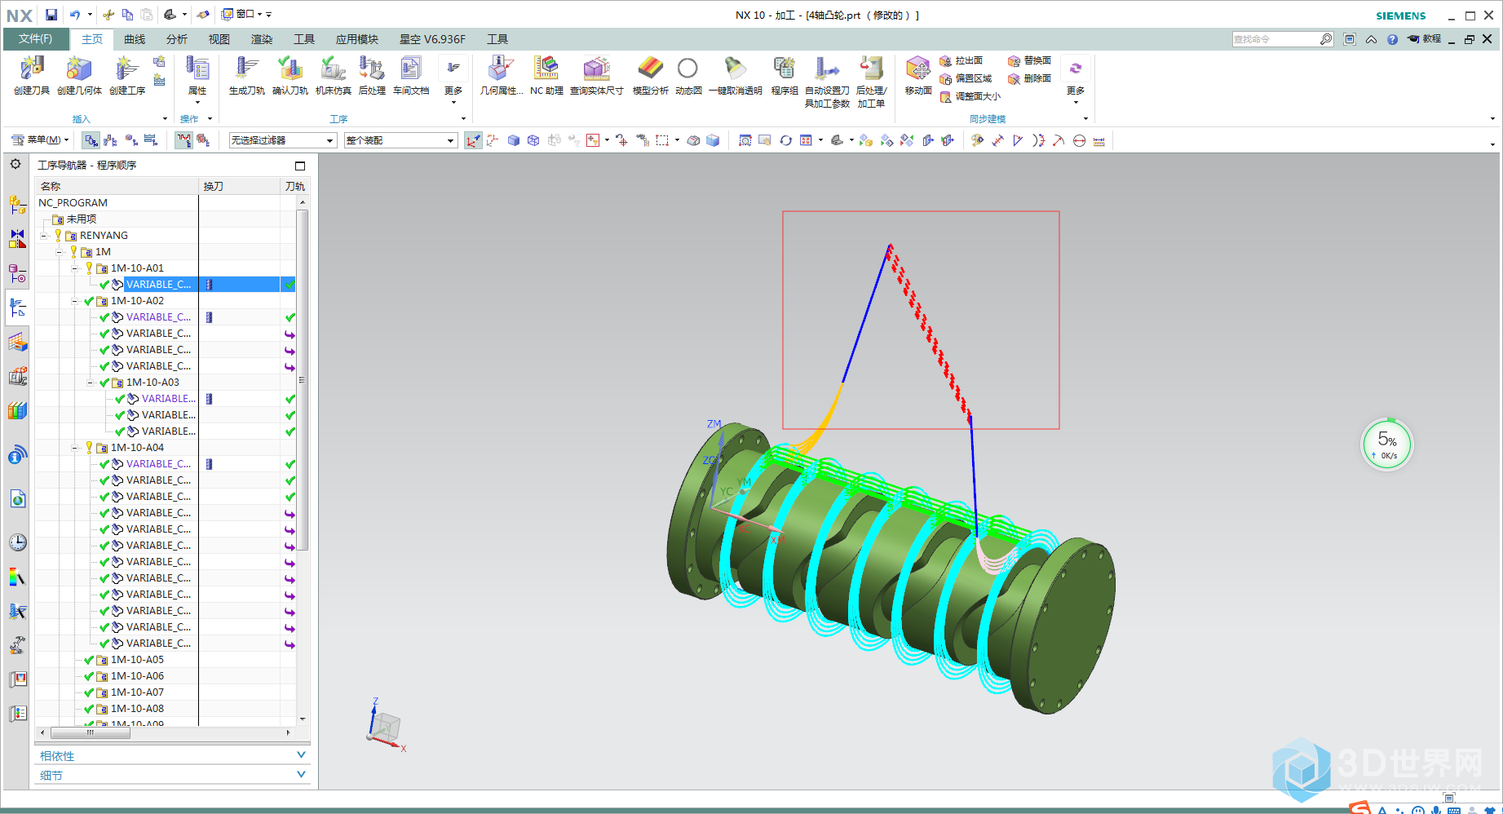1503x814 pixels.
Task: Open the More (更多) dropdown in the Operations group
Action: coord(453,80)
